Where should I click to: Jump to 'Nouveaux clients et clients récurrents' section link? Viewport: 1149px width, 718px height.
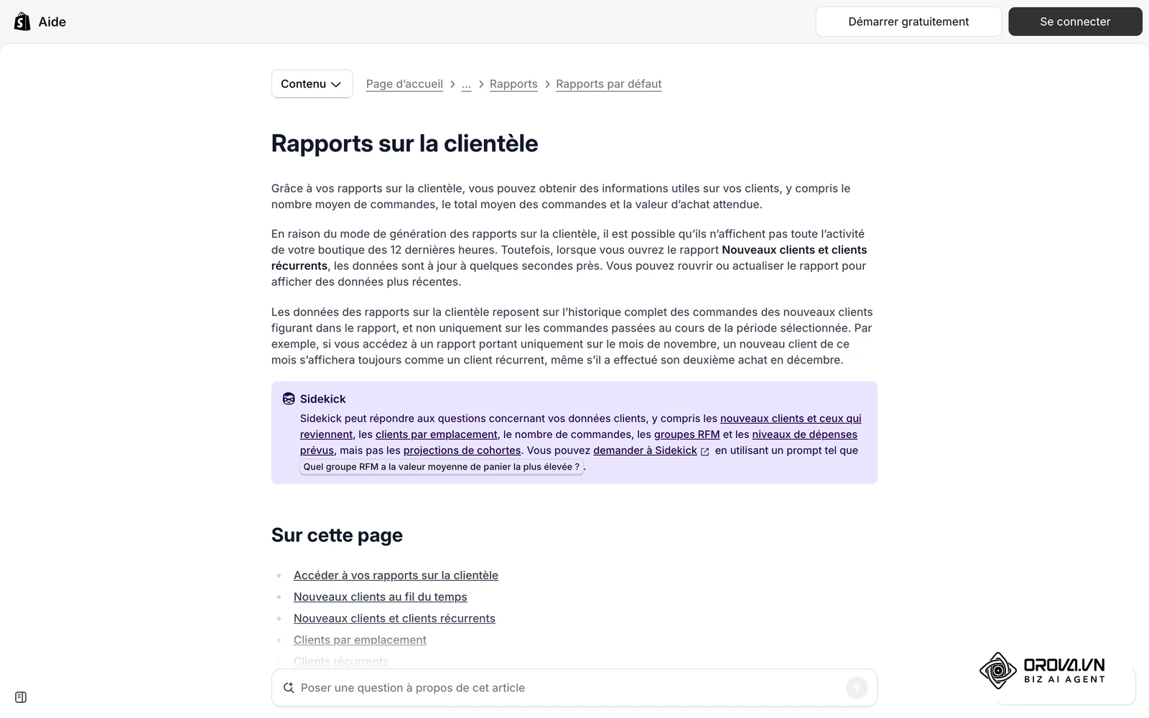(x=394, y=618)
